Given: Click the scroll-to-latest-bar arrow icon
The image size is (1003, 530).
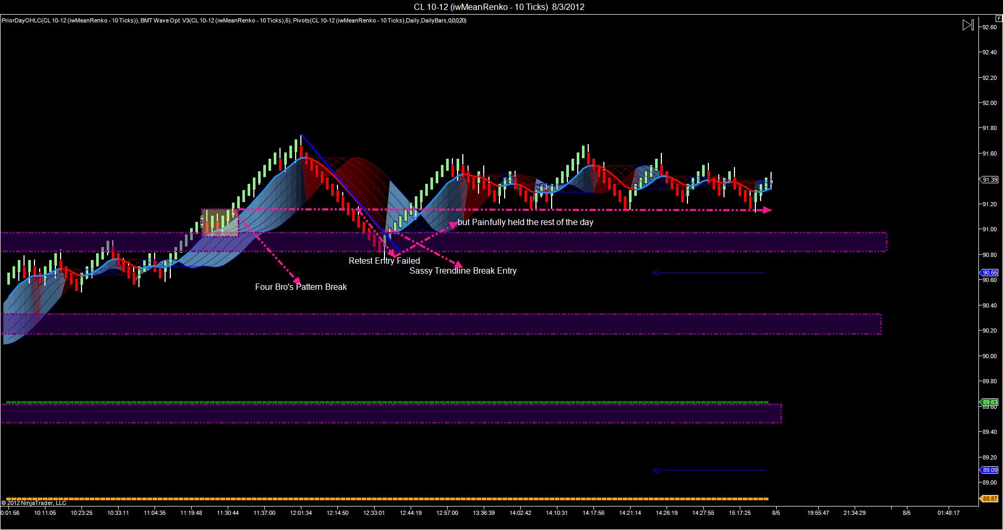Looking at the screenshot, I should (x=967, y=25).
